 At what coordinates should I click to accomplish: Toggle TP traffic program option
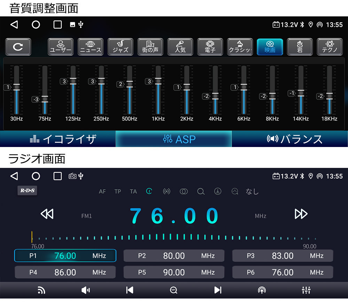(118, 192)
